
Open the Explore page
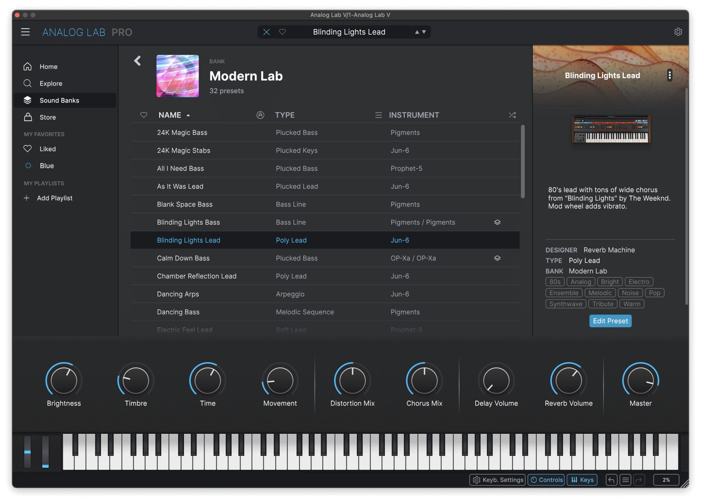65,83
